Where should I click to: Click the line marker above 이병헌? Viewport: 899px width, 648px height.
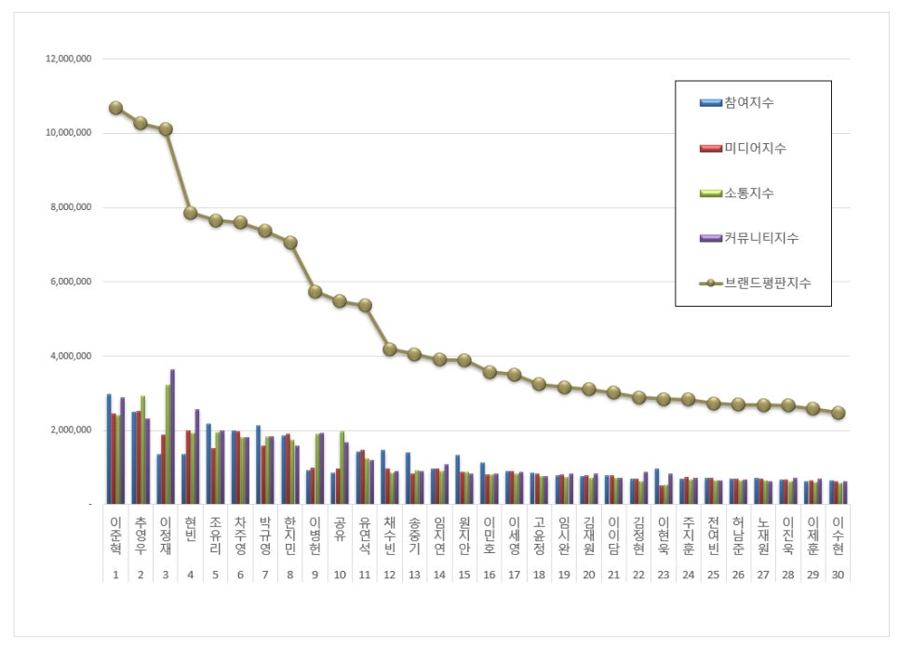[x=315, y=292]
